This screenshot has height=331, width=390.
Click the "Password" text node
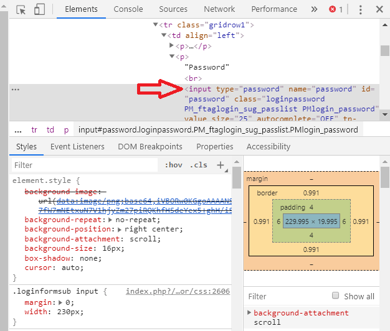(207, 67)
